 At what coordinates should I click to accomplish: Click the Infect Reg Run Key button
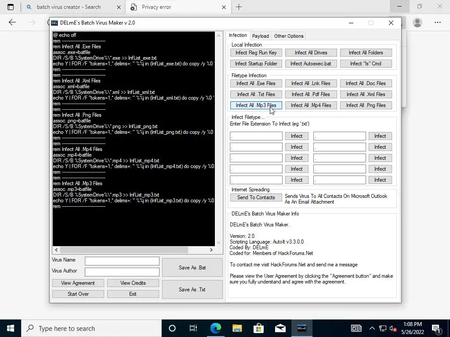tap(256, 53)
